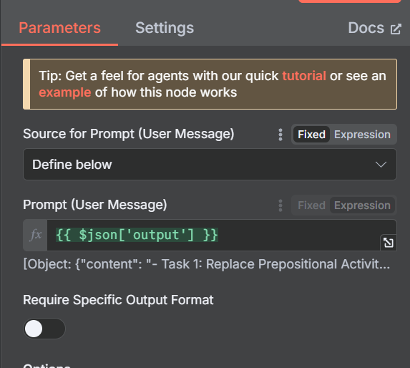The image size is (410, 368).
Task: Click the red button at top edge
Action: (350, 1)
